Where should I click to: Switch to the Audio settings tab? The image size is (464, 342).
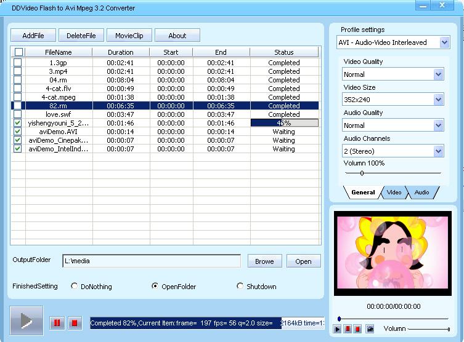pyautogui.click(x=421, y=193)
